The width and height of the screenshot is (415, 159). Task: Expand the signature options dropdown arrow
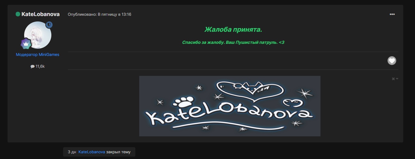[x=397, y=79]
